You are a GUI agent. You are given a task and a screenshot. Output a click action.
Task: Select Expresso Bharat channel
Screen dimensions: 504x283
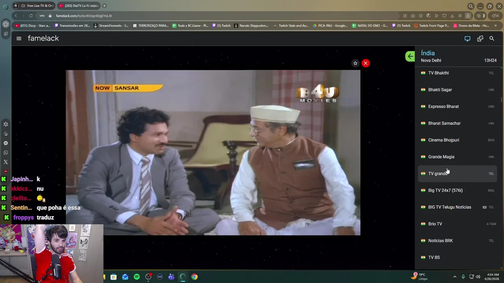point(457,107)
